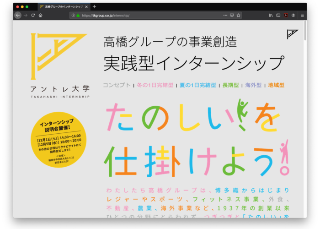The height and width of the screenshot is (229, 320).
Task: Go to the 地域型 internship section
Action: click(276, 85)
